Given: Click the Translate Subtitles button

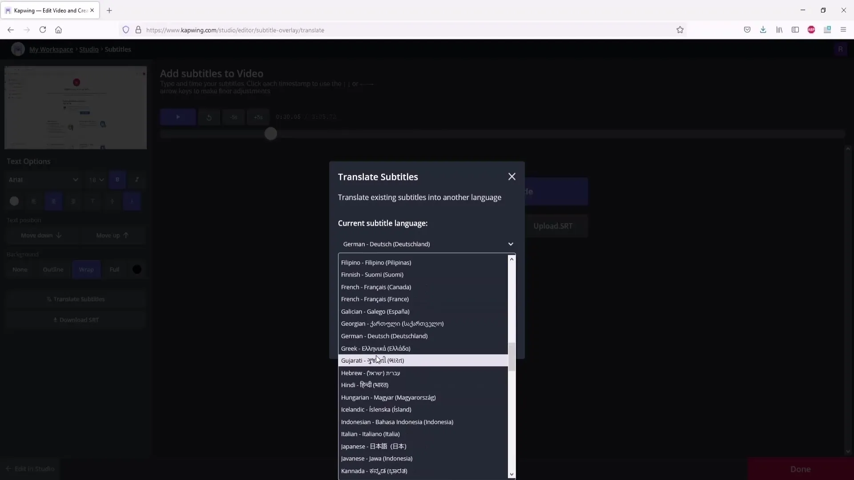Looking at the screenshot, I should [75, 299].
